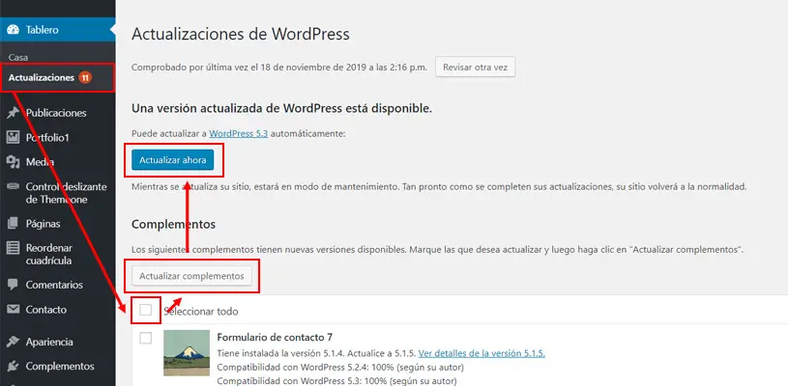Open the Casa submenu item
Viewport: 788px width, 386px height.
click(x=18, y=57)
